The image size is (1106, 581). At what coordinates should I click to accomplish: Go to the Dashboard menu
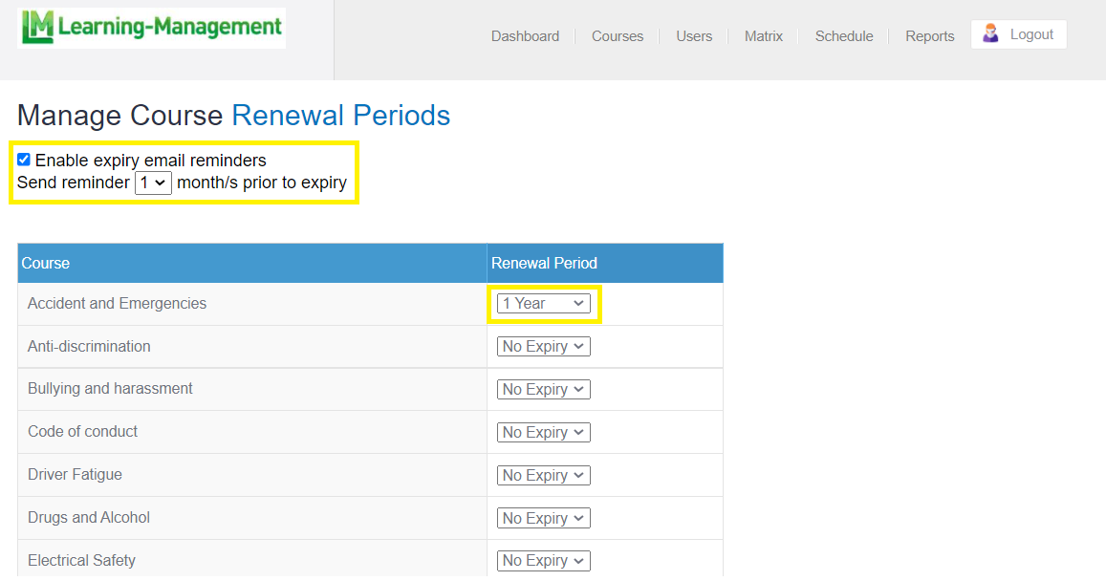[525, 36]
